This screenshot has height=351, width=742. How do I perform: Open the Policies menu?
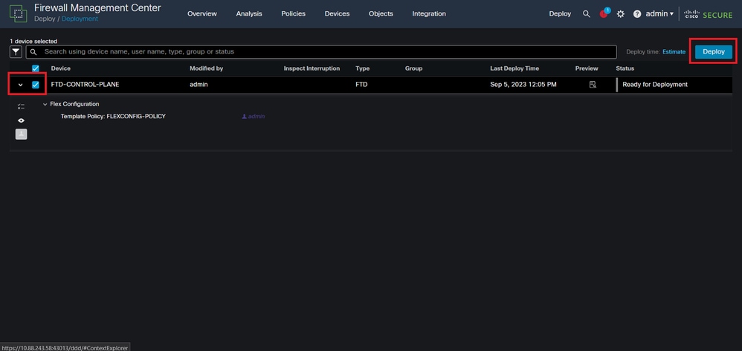[294, 13]
